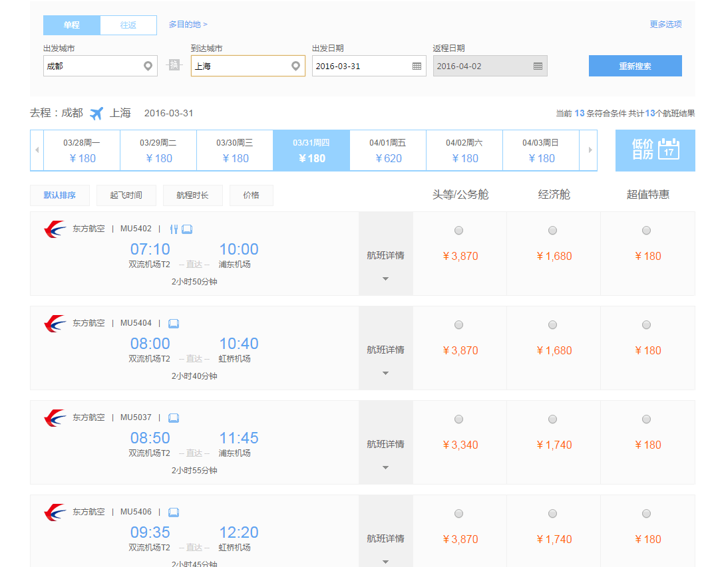Select economy ¥1,680 fare for MU5404
The height and width of the screenshot is (567, 708).
(553, 325)
